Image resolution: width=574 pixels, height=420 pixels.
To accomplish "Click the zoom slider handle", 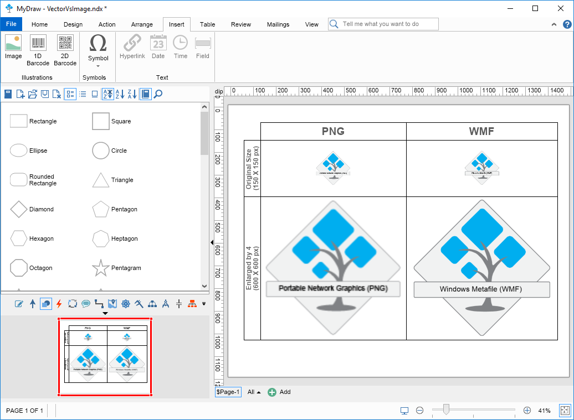I will point(446,410).
